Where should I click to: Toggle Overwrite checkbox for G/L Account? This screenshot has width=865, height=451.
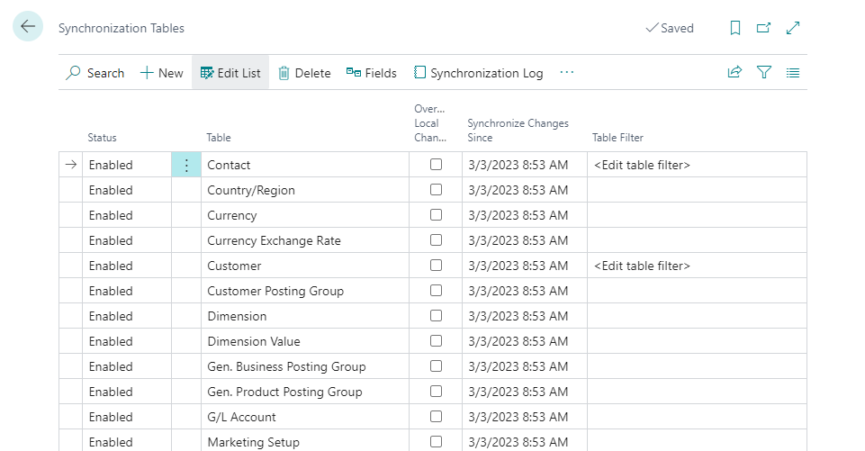pyautogui.click(x=436, y=417)
